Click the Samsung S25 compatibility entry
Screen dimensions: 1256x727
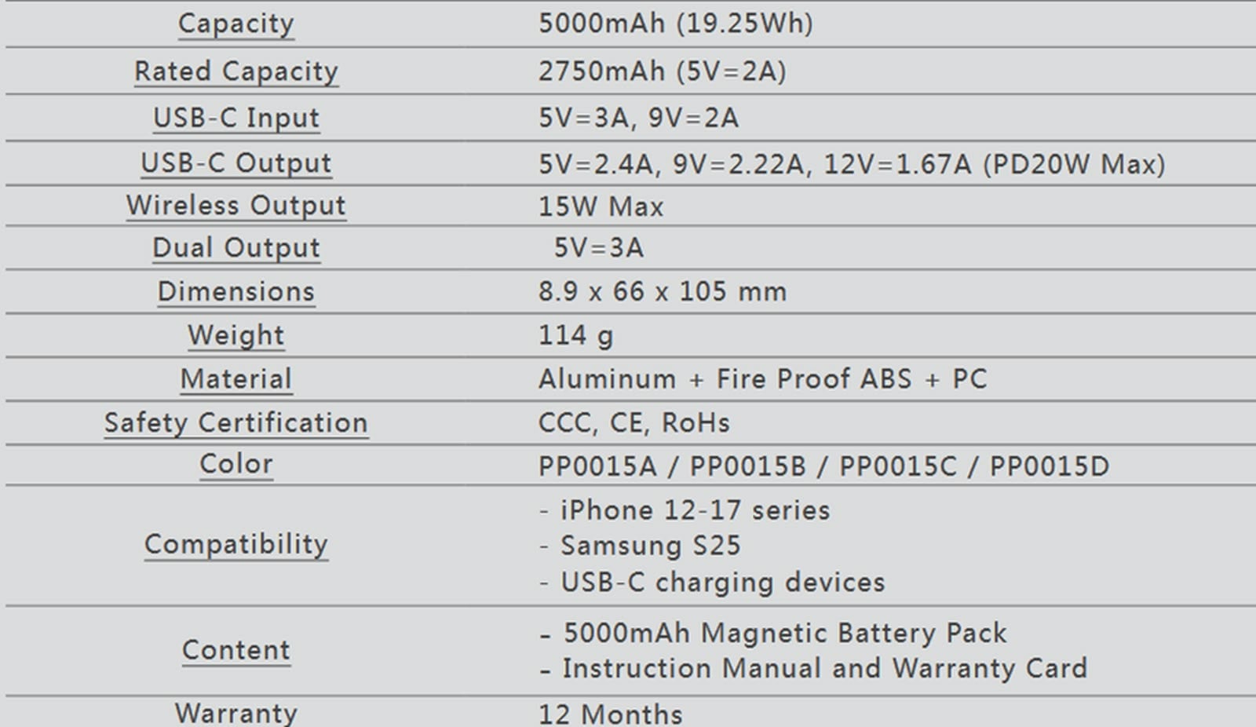(x=650, y=546)
